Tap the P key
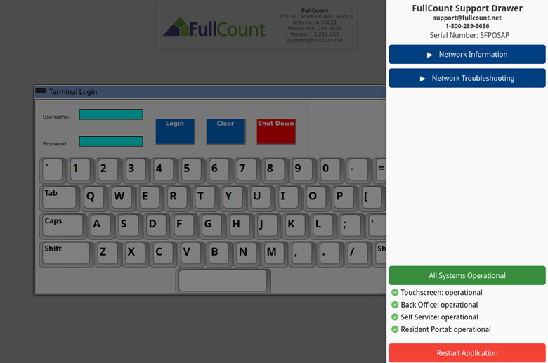This screenshot has width=548, height=363. point(344,198)
